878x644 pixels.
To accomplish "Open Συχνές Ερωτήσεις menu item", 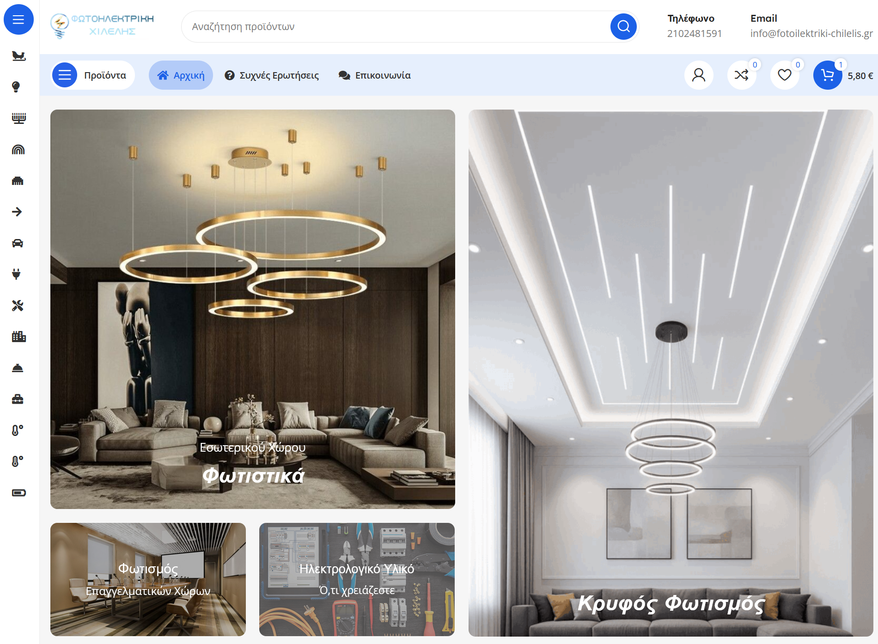I will [x=272, y=75].
